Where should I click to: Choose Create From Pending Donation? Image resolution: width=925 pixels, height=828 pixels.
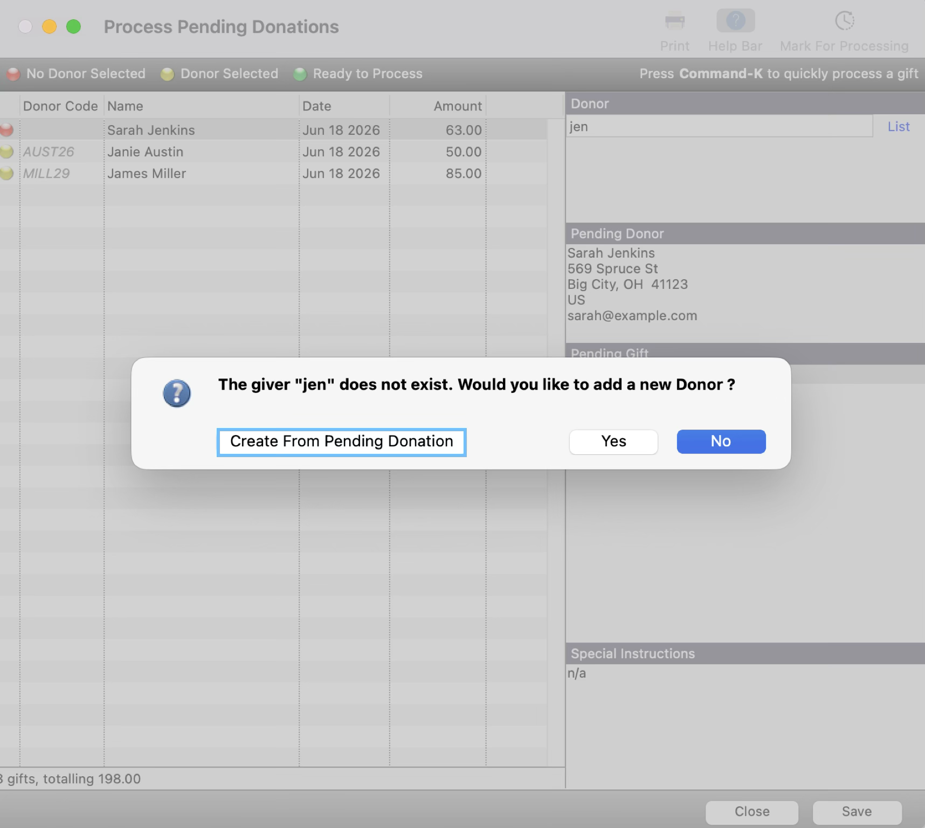(342, 442)
